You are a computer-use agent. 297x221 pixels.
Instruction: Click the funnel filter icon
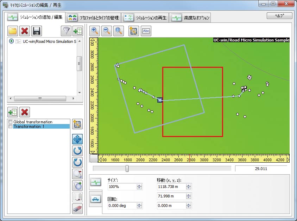[x=66, y=31]
